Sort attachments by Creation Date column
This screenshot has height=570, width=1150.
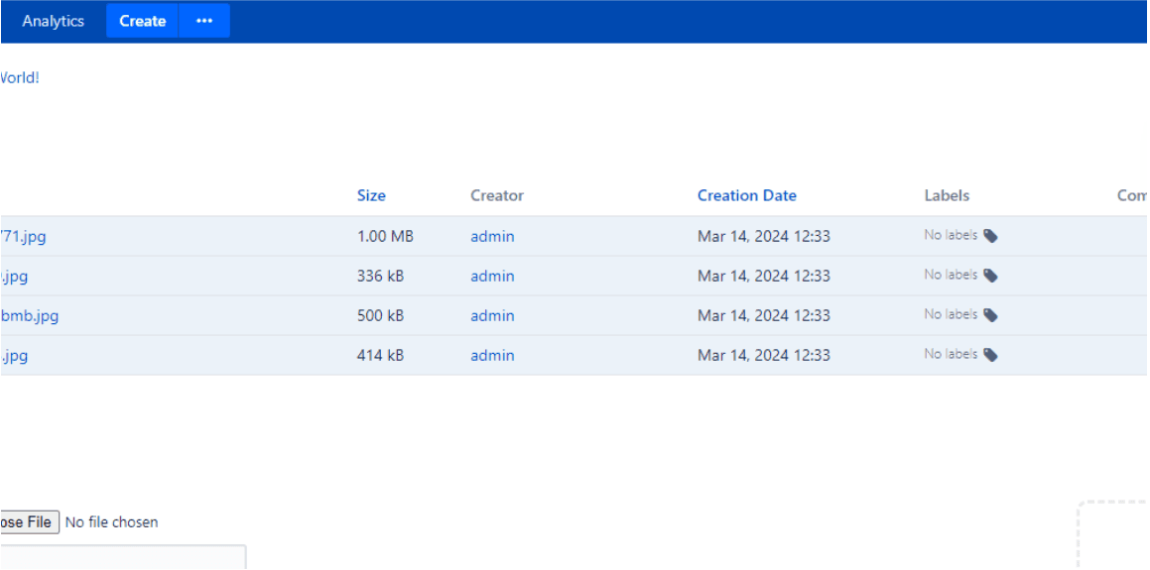(746, 195)
